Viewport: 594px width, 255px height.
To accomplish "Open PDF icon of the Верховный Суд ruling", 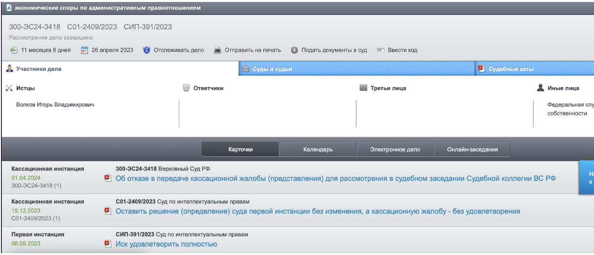I will click(108, 179).
